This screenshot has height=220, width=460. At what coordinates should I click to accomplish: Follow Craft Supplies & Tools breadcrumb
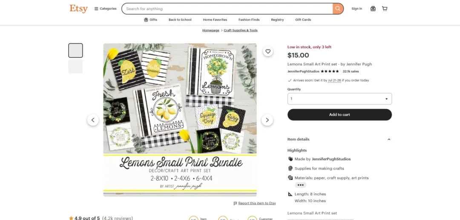point(241,30)
